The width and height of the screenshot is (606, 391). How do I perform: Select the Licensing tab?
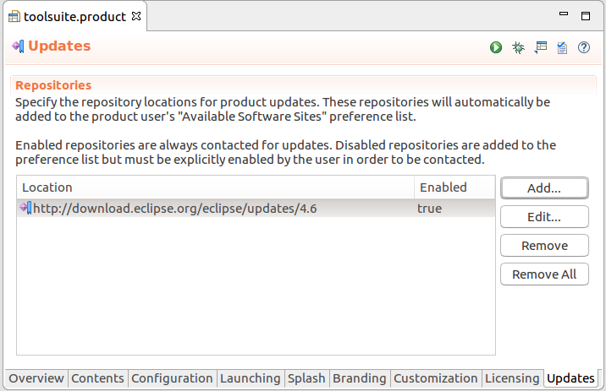pyautogui.click(x=512, y=378)
